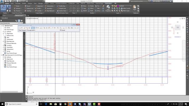Viewport: 189px width, 106px height.
Task: Click the Windows taskbar search box
Action: click(22, 104)
